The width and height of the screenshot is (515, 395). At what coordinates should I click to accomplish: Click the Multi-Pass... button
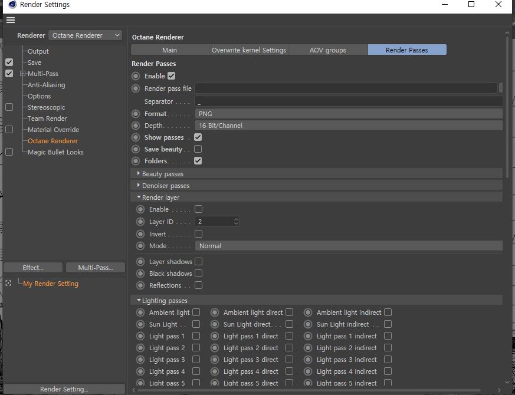pyautogui.click(x=96, y=268)
